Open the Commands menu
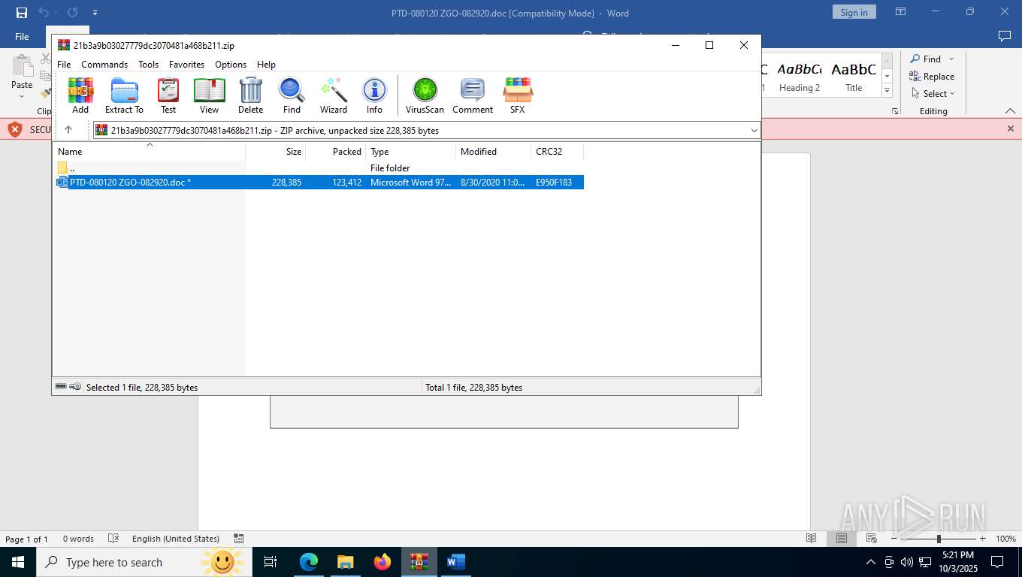The height and width of the screenshot is (577, 1022). click(104, 65)
